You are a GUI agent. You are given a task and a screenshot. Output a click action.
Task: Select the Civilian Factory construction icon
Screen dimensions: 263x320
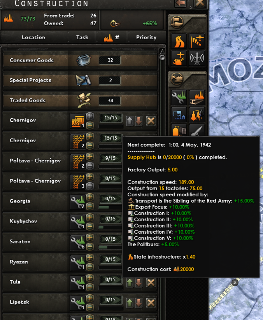179,98
